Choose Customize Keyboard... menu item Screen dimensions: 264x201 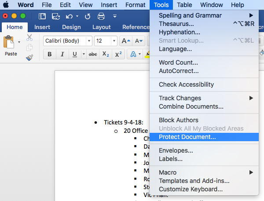point(204,189)
